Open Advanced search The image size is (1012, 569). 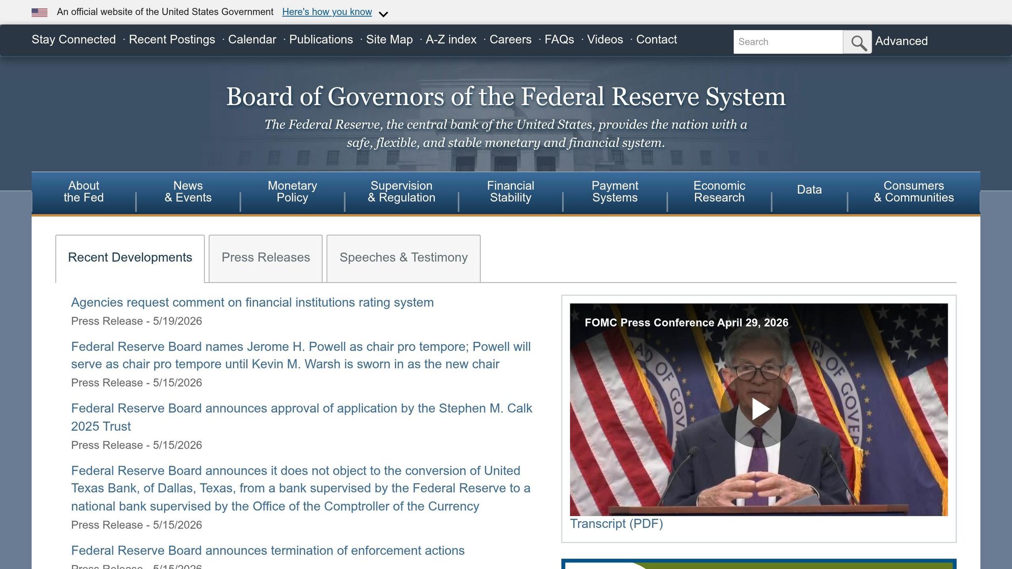[901, 41]
